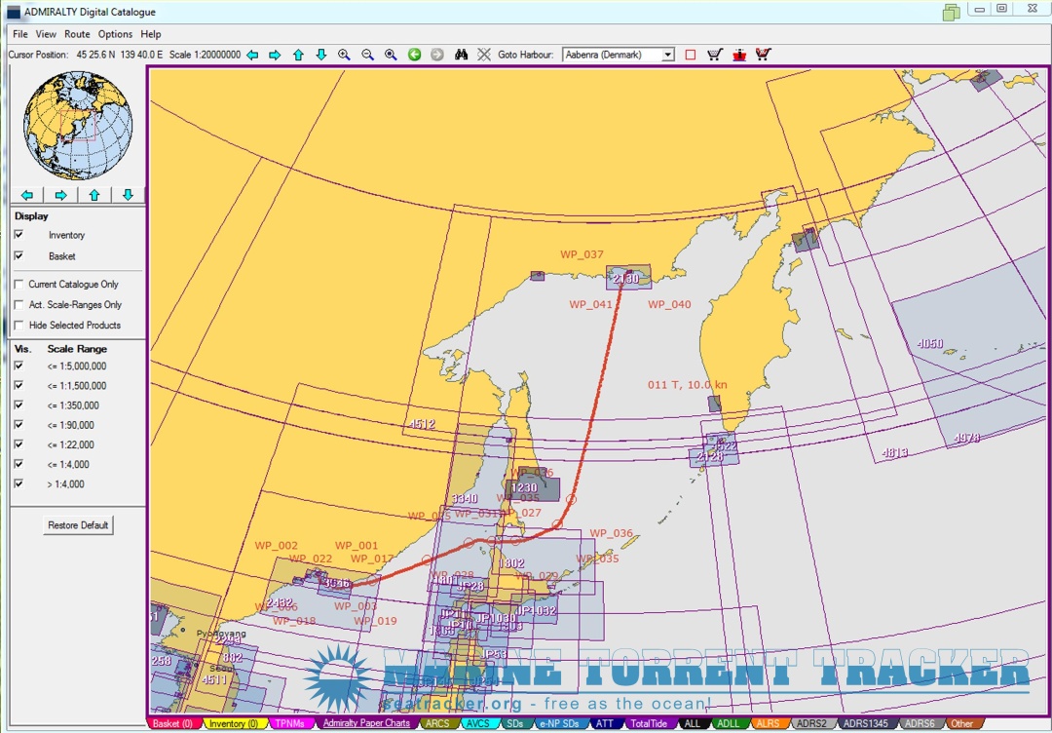Screen dimensions: 1052x733
Task: Uncheck scale range <= 1:4,000
Action: tap(19, 464)
